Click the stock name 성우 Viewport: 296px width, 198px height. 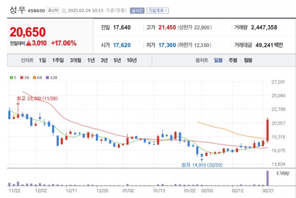pos(17,10)
